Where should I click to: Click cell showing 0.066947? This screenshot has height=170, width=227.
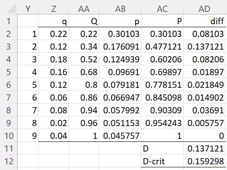point(120,98)
